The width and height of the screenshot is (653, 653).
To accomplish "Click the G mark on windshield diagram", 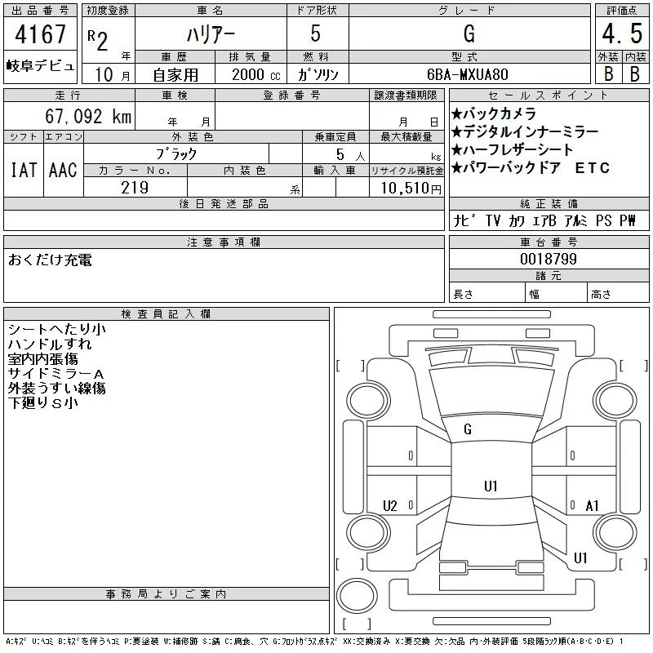I will 468,429.
